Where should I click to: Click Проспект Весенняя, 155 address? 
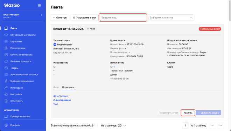[x=66, y=49]
